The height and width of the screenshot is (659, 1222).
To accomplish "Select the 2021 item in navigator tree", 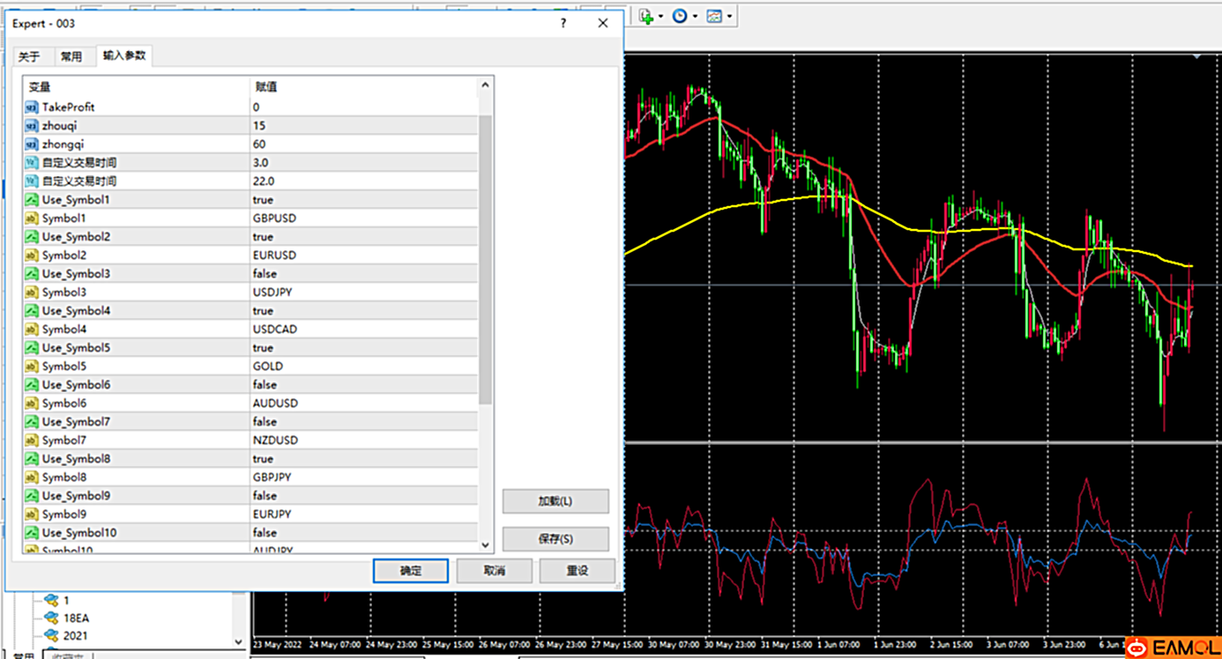I will coord(76,635).
